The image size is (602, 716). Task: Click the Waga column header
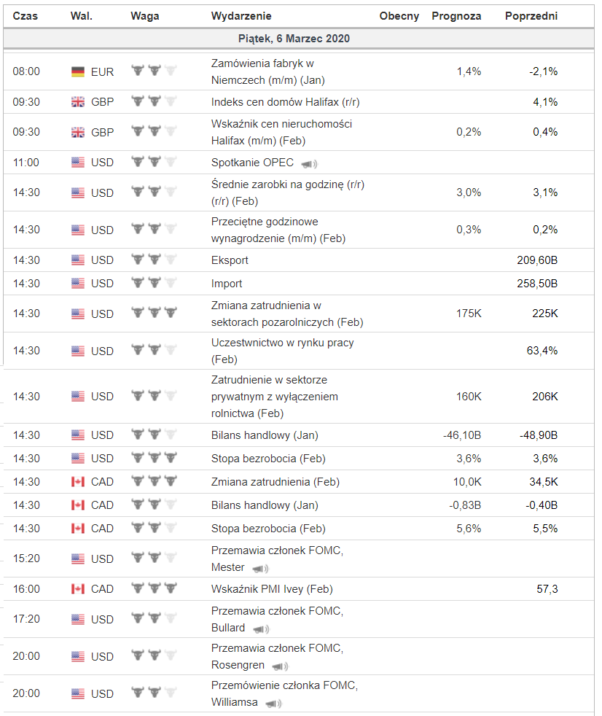coord(145,15)
